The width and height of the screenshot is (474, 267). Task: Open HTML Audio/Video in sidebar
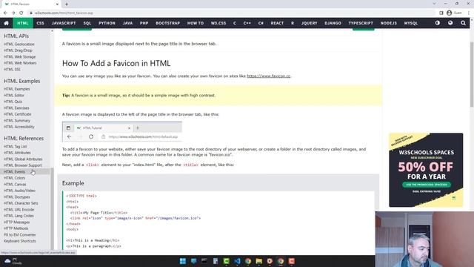pos(19,191)
